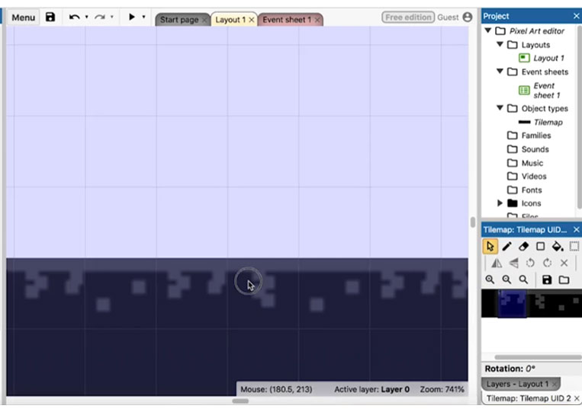Collapse the Event sheets folder
Image resolution: width=582 pixels, height=412 pixels.
coord(500,71)
